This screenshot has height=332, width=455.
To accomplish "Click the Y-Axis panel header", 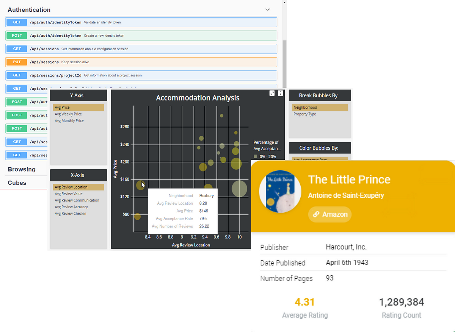I will (x=78, y=95).
